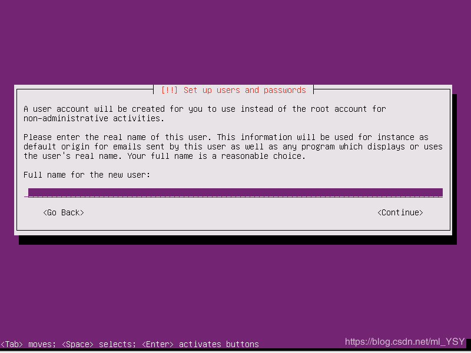
Task: Activate the Continue button
Action: click(400, 212)
